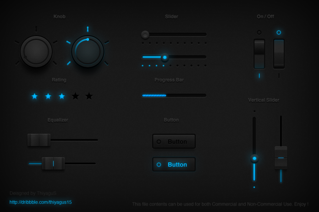Set rating using the fourth dark star
The width and height of the screenshot is (319, 212).
coord(76,96)
